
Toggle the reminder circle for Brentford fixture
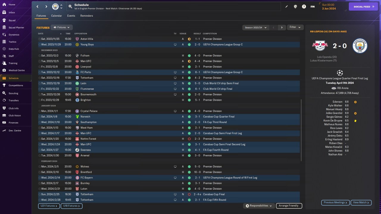point(40,172)
